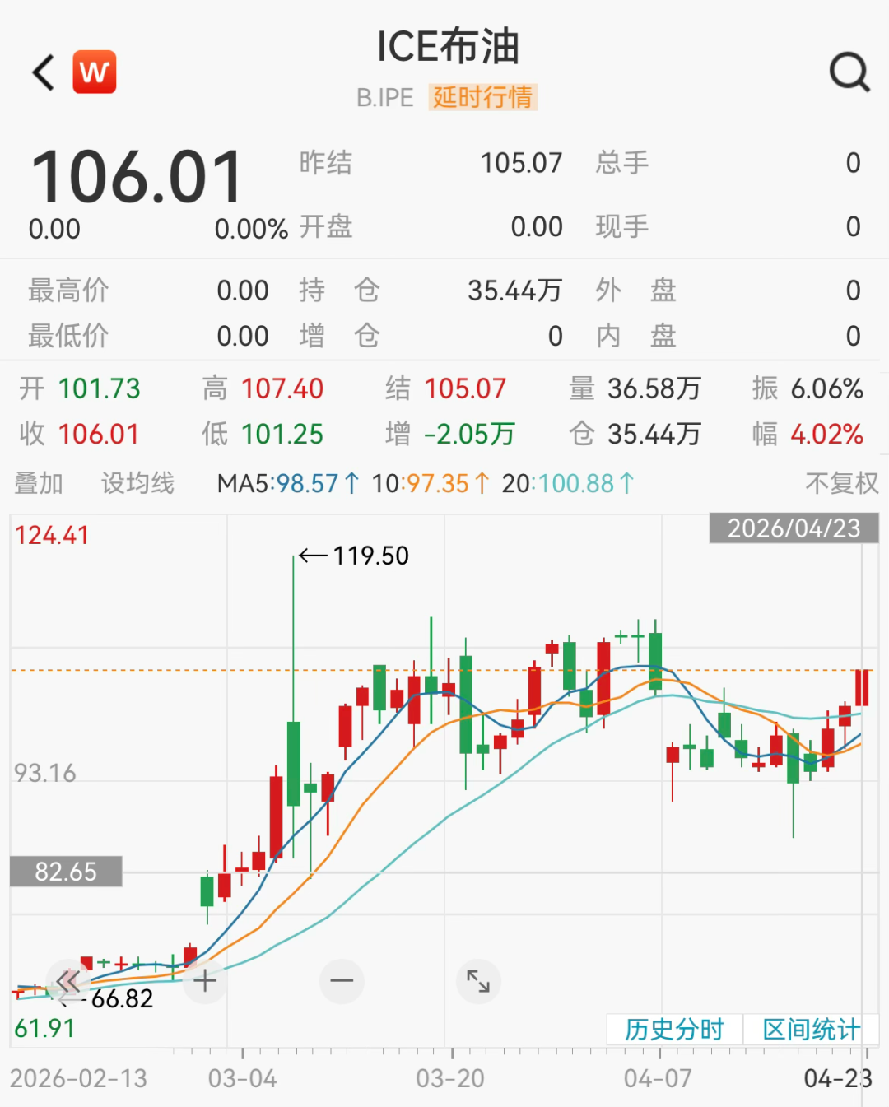Screen dimensions: 889x1107
Task: Open 区间统计 range statistics
Action: click(811, 1030)
